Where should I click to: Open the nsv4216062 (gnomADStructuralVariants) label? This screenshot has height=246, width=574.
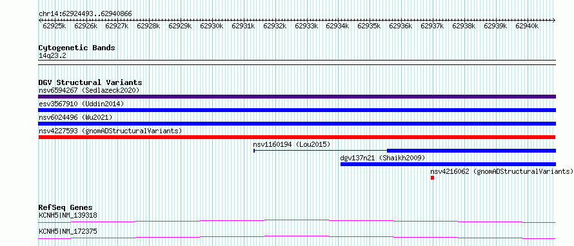[x=502, y=171]
